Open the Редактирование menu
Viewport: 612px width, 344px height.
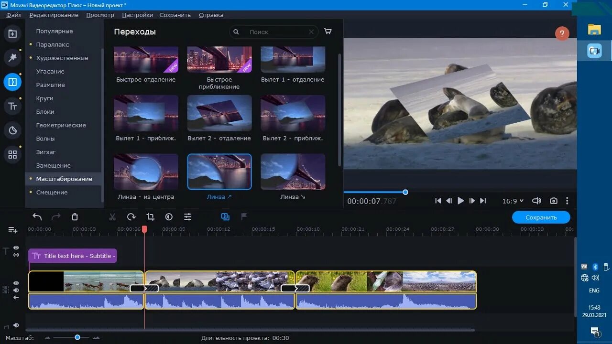[54, 15]
